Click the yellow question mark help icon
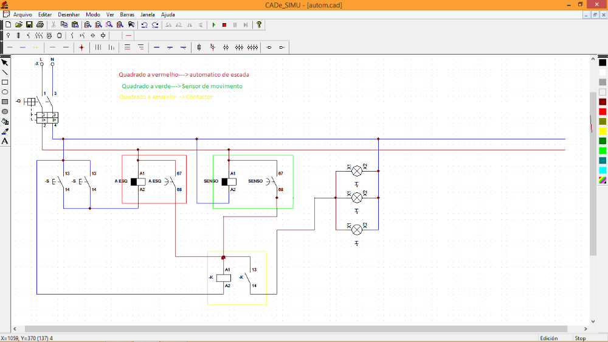The width and height of the screenshot is (608, 342). point(259,25)
